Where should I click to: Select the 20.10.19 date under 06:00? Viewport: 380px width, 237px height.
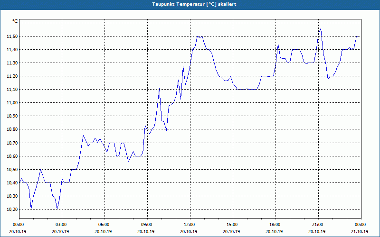[x=103, y=231]
